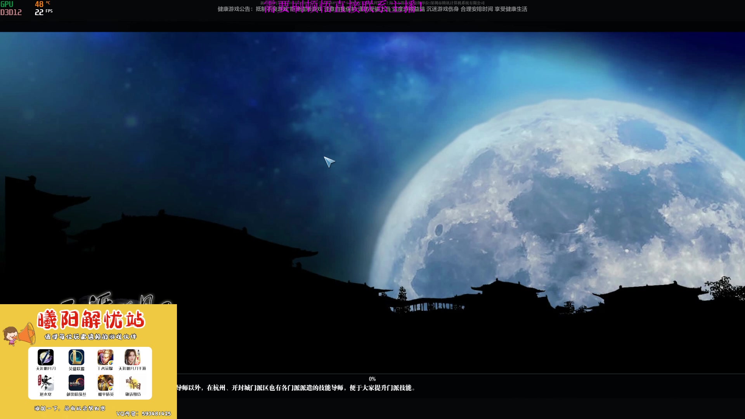Viewport: 745px width, 419px height.
Task: Open the 英雄联盟 League of Legends icon
Action: click(x=76, y=358)
